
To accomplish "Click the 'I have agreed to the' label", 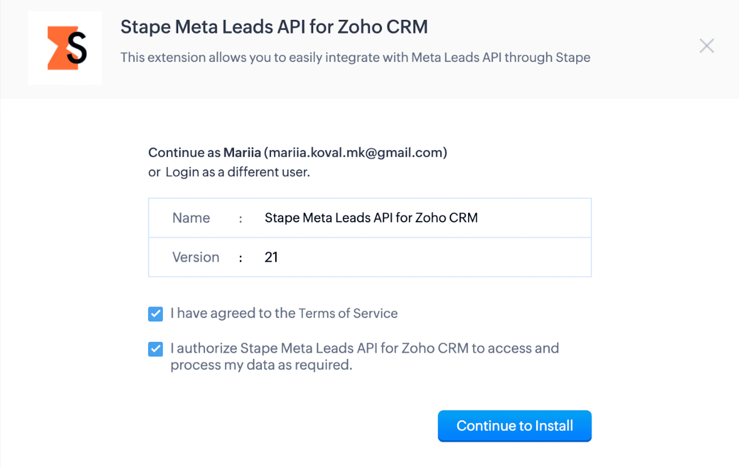I will click(233, 313).
